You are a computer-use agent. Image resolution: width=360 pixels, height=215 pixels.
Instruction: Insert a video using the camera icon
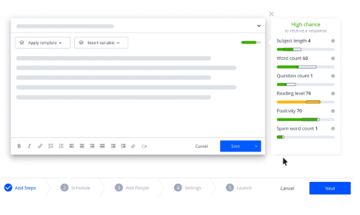144,146
